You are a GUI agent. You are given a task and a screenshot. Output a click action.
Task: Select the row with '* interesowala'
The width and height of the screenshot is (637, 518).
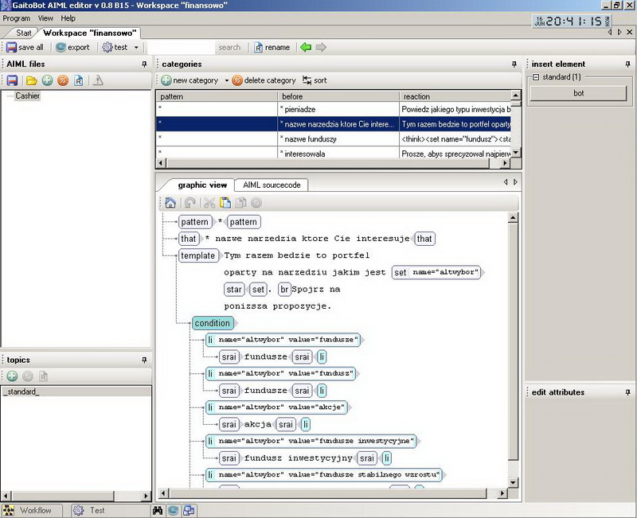[x=333, y=154]
